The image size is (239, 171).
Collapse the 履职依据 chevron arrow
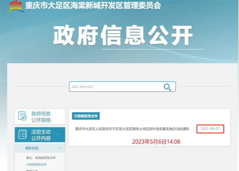point(60,148)
